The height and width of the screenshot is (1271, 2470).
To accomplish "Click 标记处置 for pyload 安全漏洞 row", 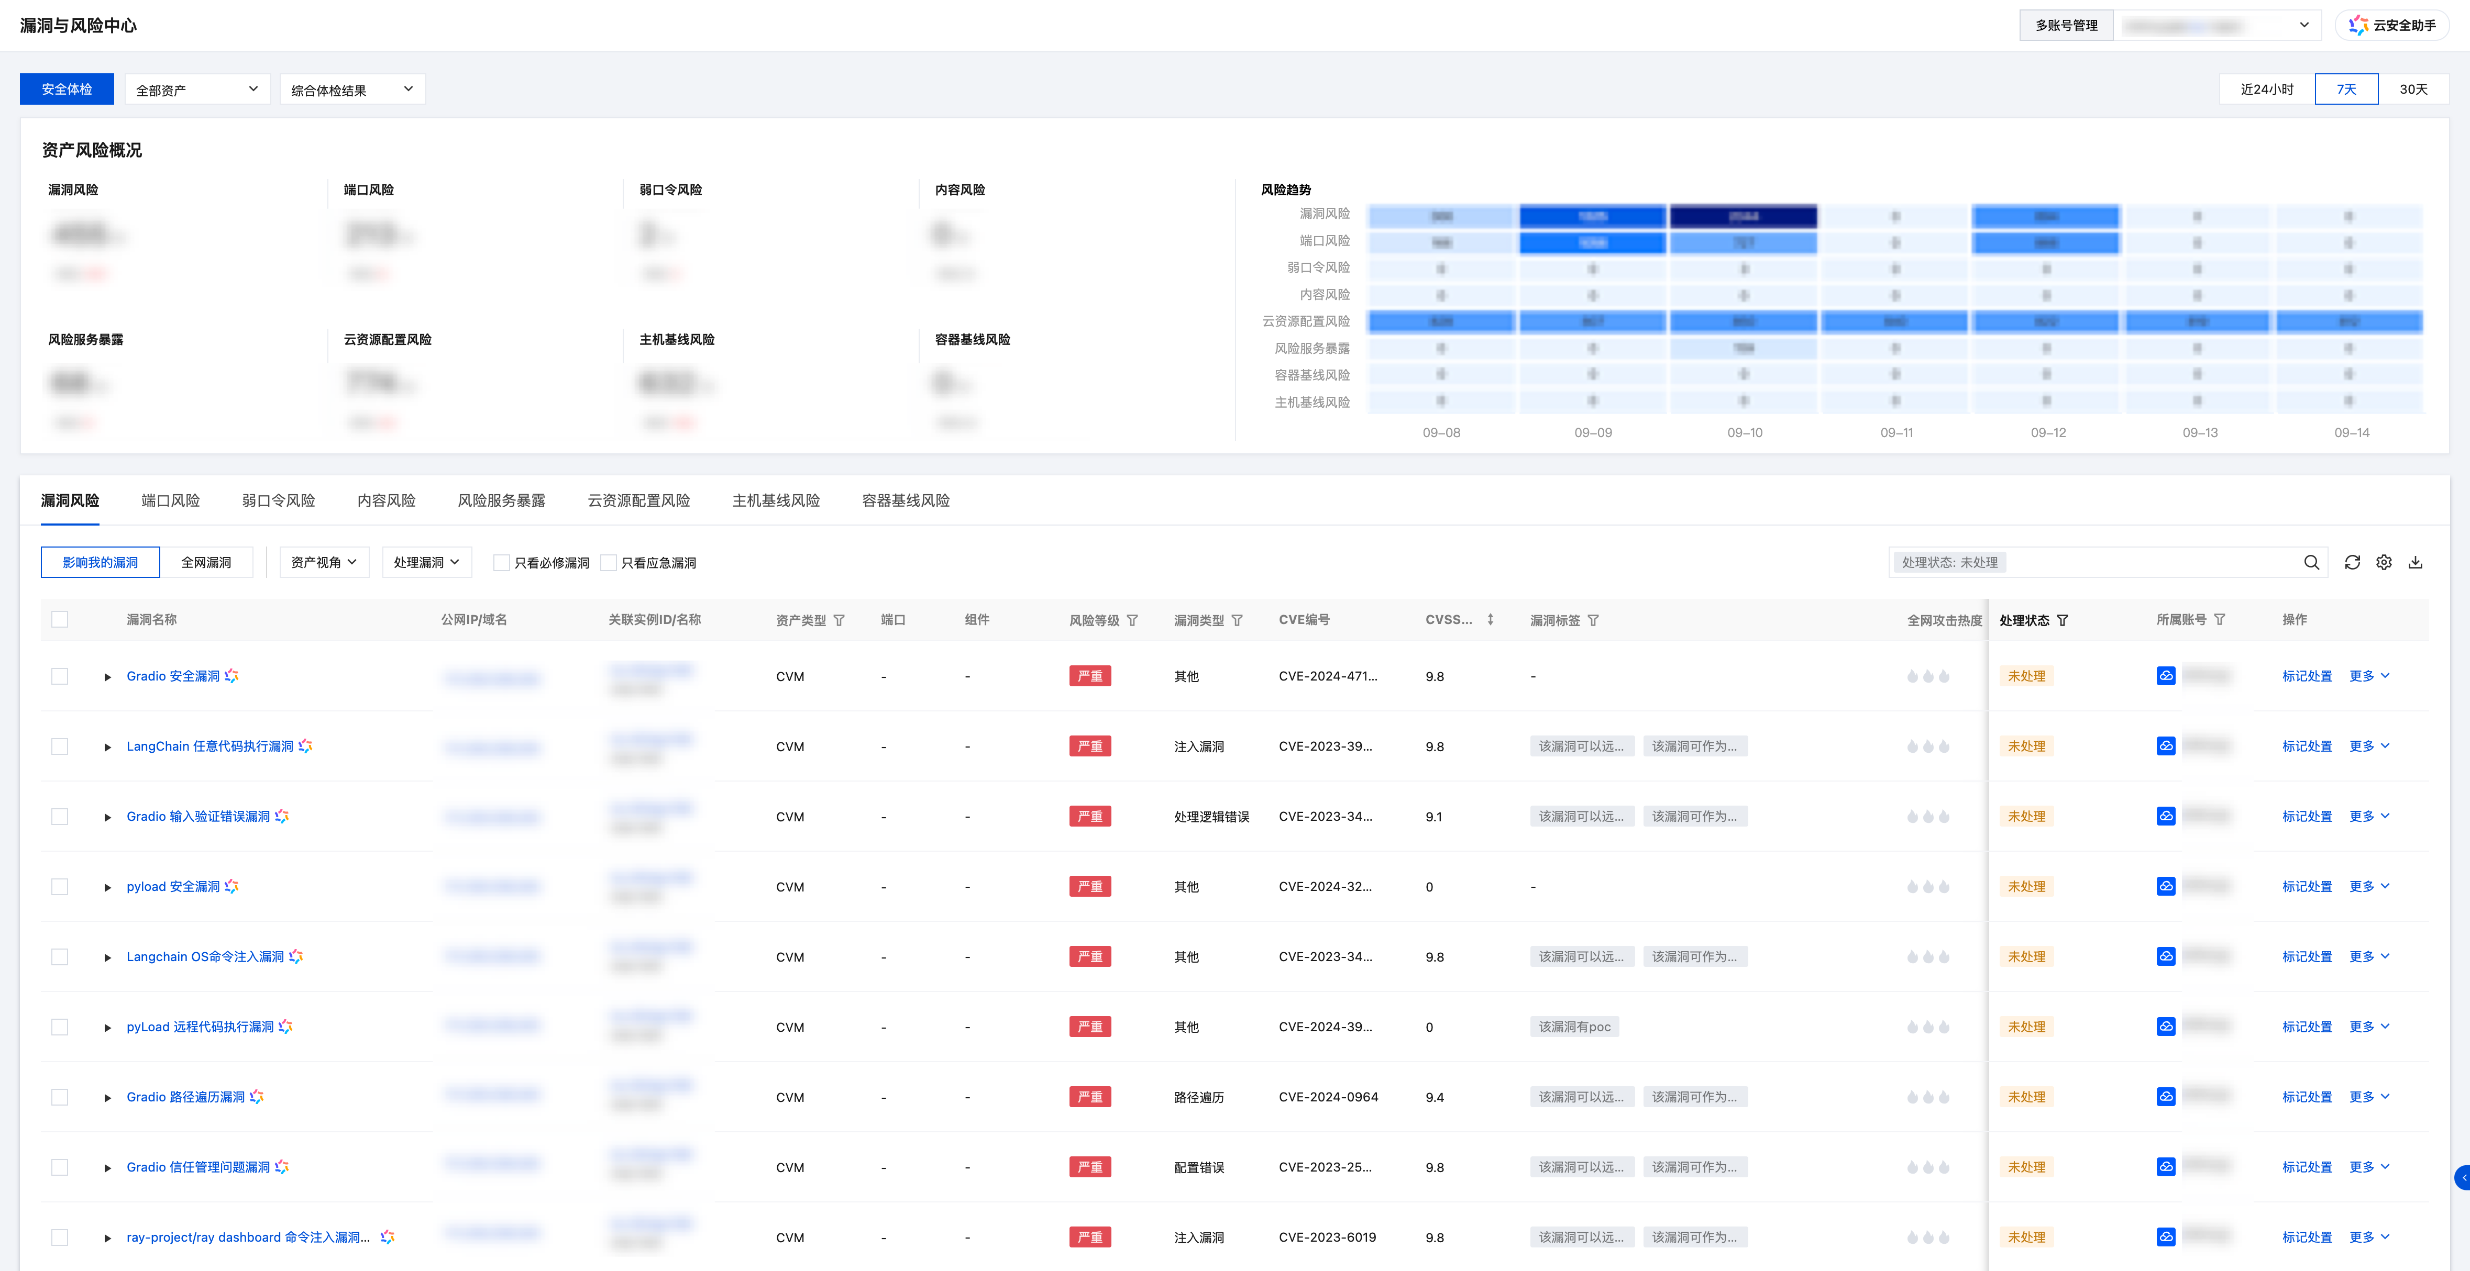I will pyautogui.click(x=2306, y=887).
